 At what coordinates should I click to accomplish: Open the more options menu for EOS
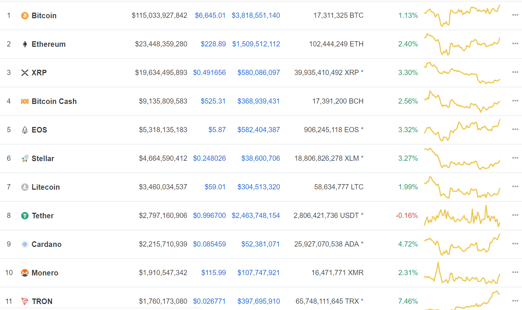[x=515, y=130]
